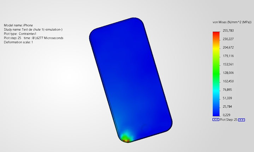Screen dimensions: 254x152
Task: Click the 128,006 legend value
Action: pos(228,73)
